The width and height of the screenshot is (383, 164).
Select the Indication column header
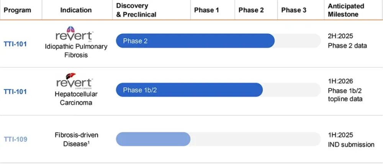click(x=76, y=10)
